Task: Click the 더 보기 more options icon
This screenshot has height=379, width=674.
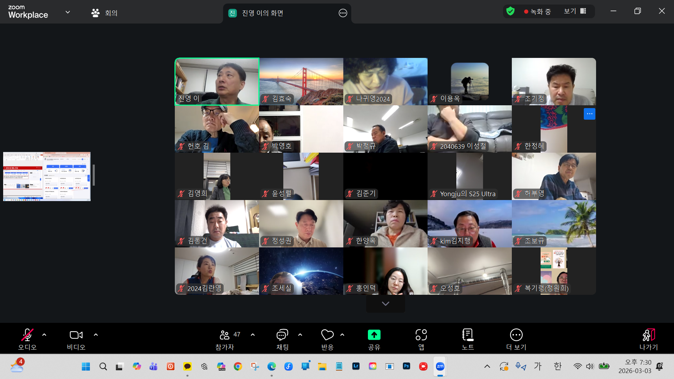Action: pos(516,335)
